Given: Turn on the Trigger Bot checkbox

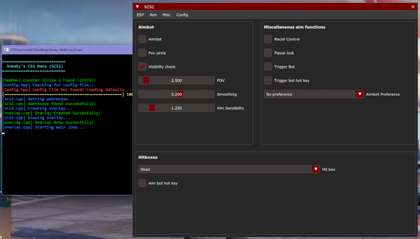Looking at the screenshot, I should point(268,67).
